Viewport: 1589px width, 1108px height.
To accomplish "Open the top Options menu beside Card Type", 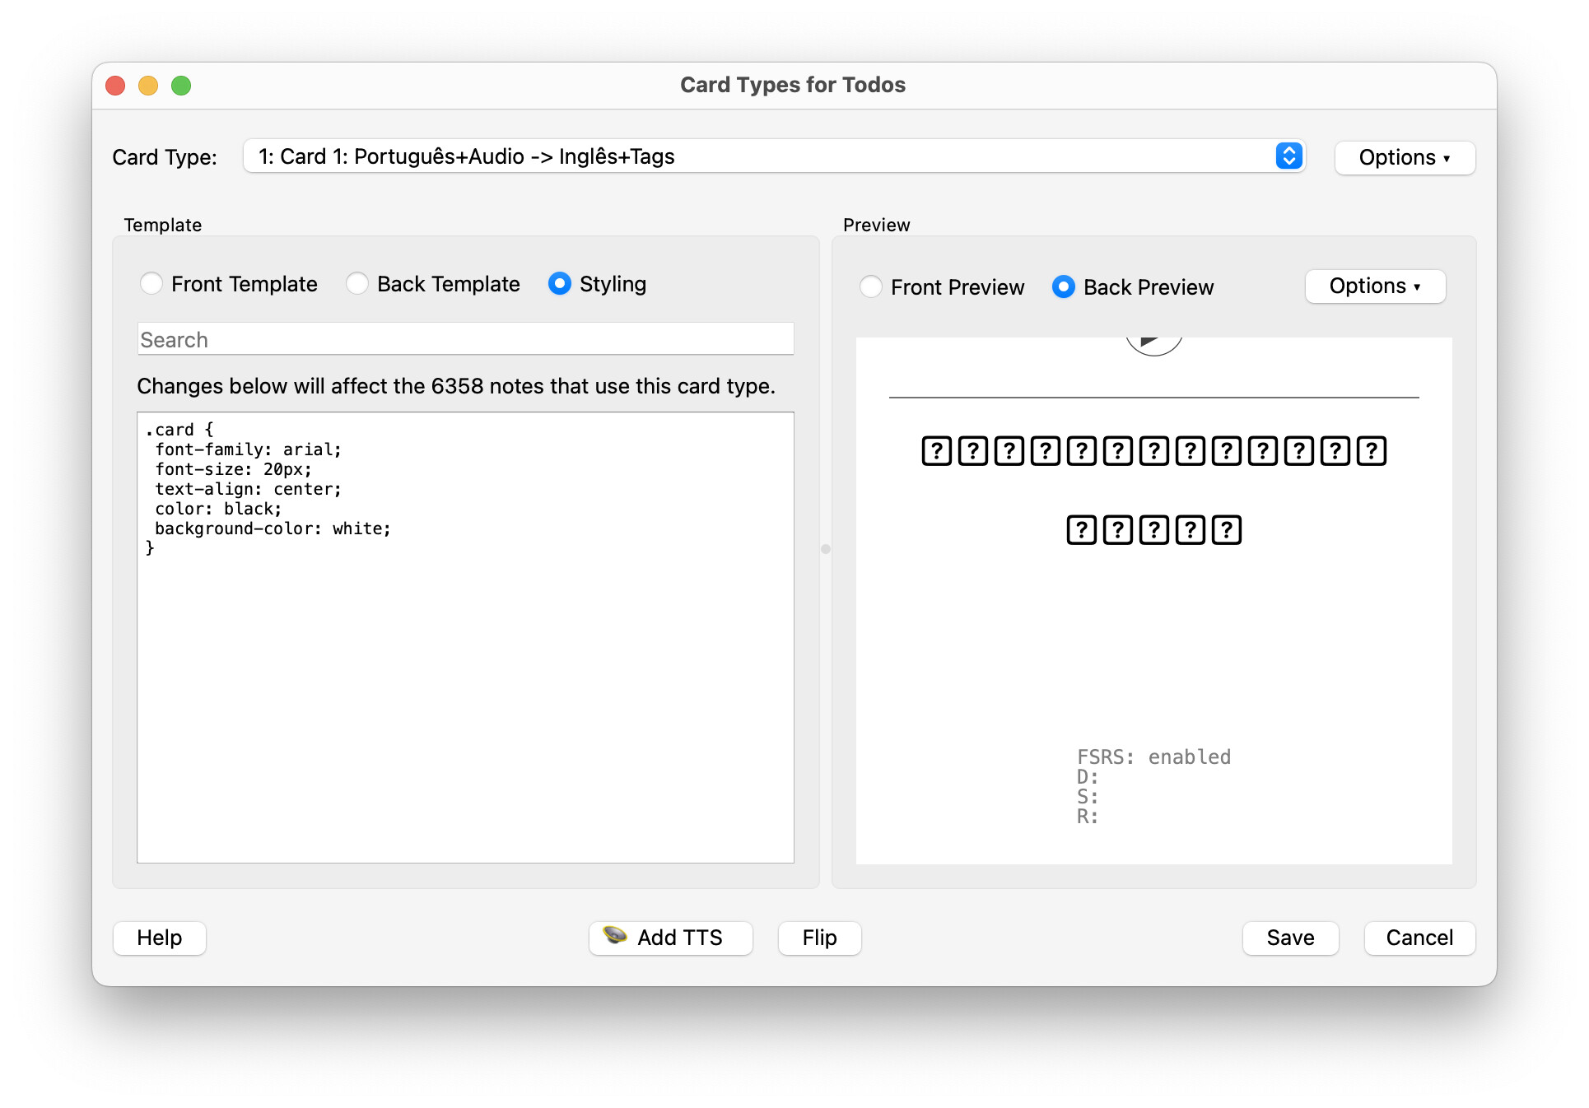I will click(1404, 157).
